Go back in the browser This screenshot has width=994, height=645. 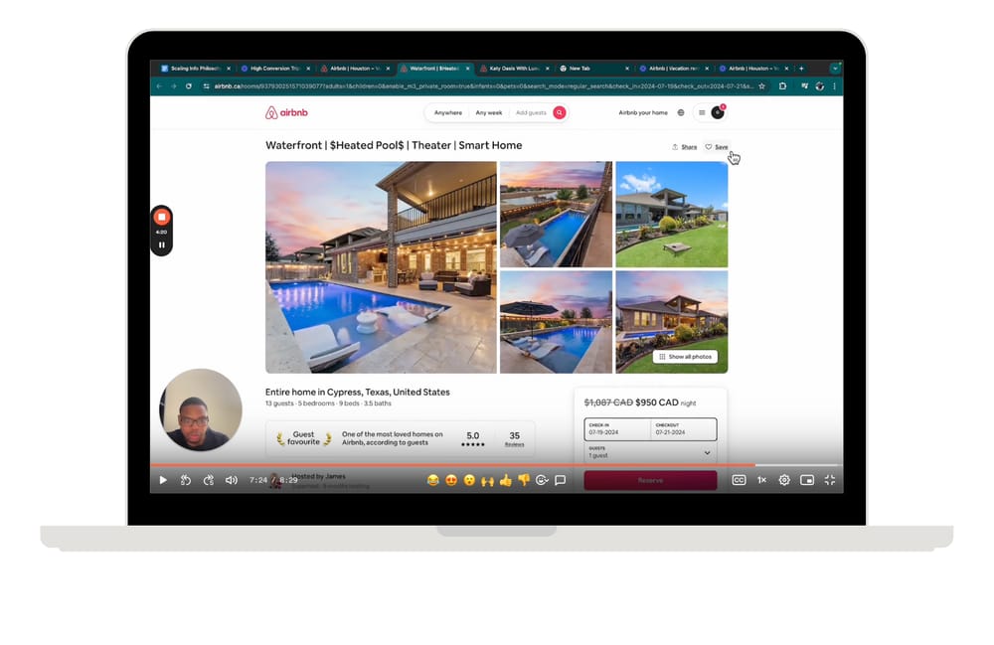(x=159, y=86)
